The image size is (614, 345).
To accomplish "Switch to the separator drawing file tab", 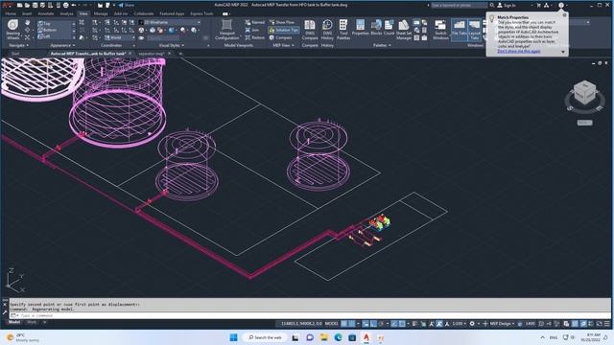I will pos(152,54).
